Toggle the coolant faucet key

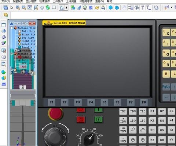pyautogui.click(x=143, y=130)
